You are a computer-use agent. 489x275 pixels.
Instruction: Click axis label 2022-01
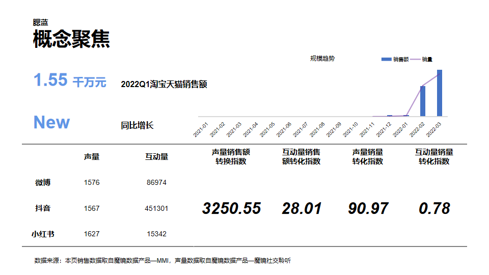pos(400,130)
